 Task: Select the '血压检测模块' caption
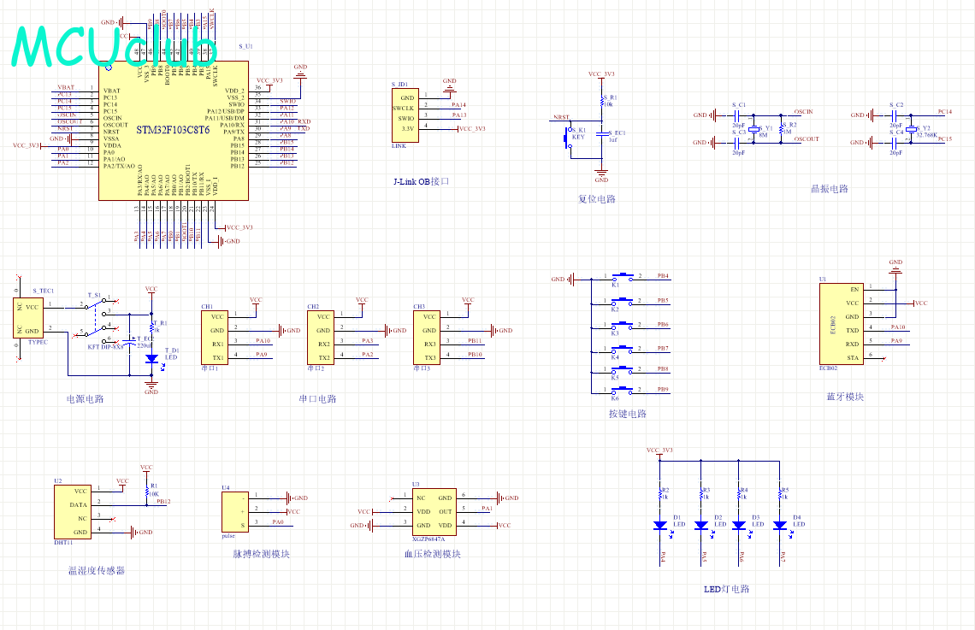433,554
